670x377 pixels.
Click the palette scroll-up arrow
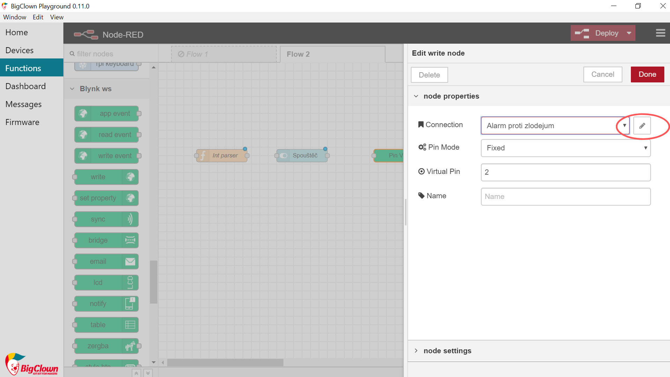coord(154,67)
